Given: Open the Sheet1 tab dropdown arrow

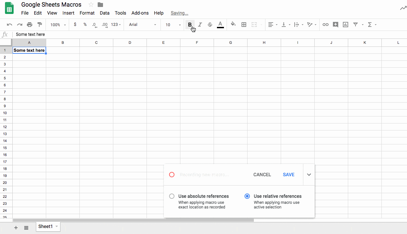Looking at the screenshot, I should tap(57, 226).
